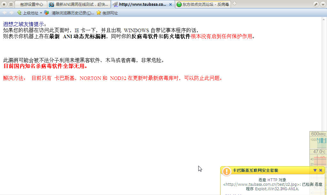Click the 遐想之城友情提示 link
This screenshot has width=327, height=195.
point(23,24)
